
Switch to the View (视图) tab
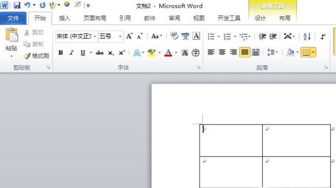pos(199,18)
